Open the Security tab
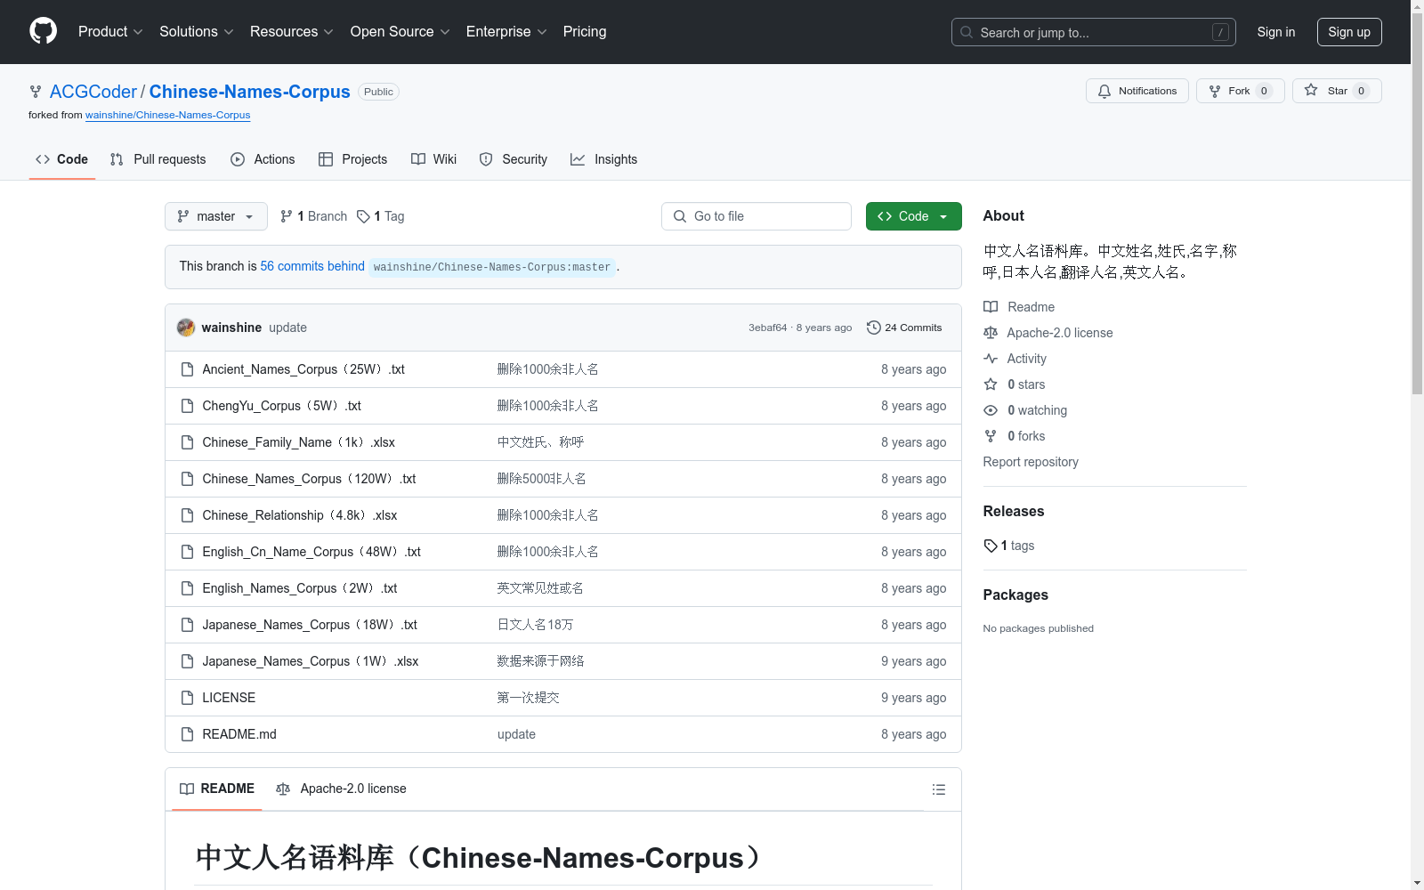1424x890 pixels. click(514, 159)
